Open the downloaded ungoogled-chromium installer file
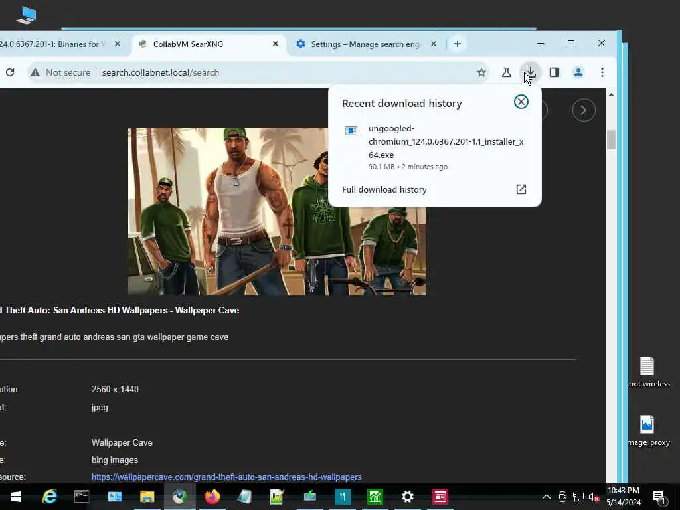 click(x=434, y=147)
